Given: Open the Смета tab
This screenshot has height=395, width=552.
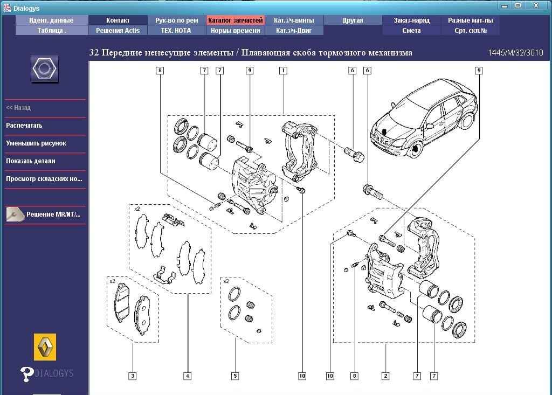Looking at the screenshot, I should pos(411,30).
